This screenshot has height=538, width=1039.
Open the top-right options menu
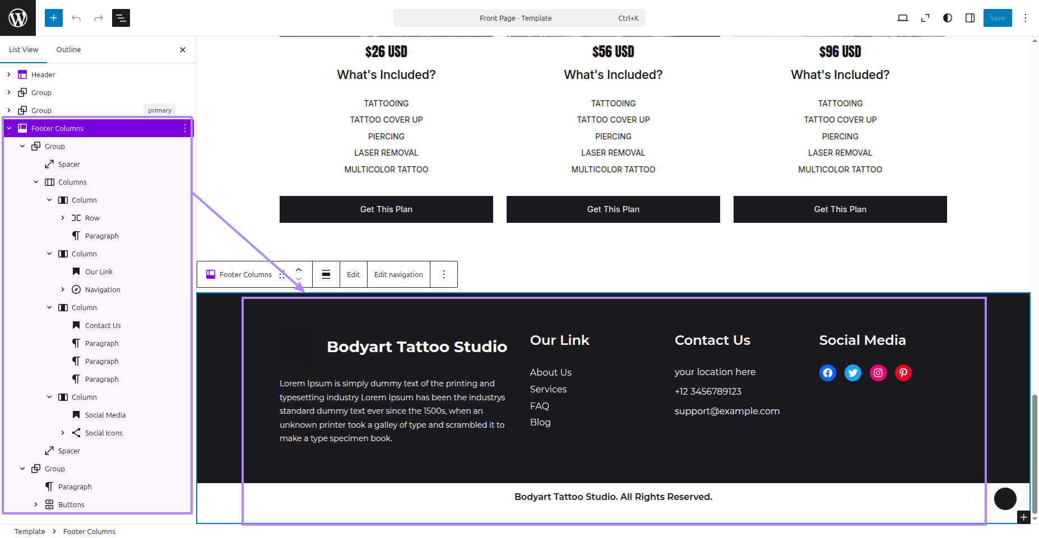(x=1026, y=18)
